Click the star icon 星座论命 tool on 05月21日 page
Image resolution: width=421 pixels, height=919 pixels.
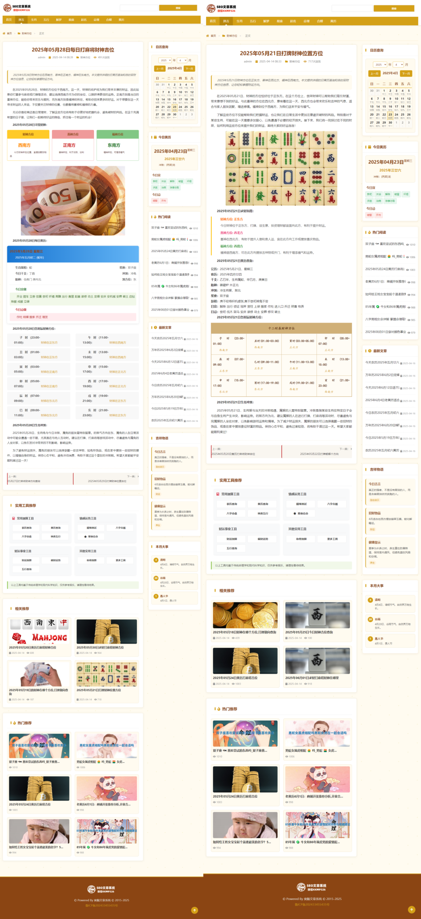295,513
